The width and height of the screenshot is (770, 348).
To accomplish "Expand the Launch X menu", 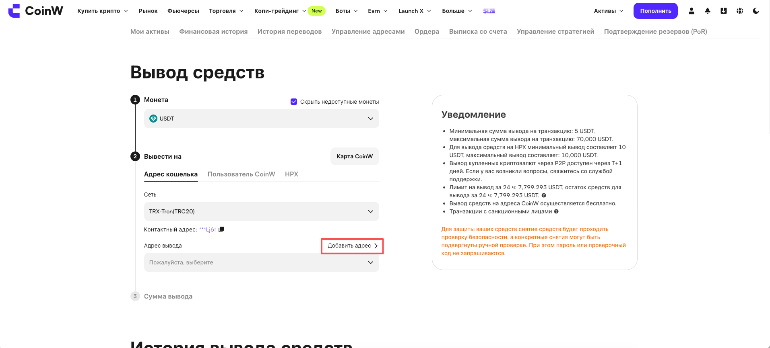I will pos(415,11).
